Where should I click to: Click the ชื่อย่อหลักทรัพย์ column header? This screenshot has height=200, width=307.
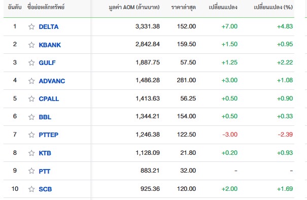click(x=46, y=8)
